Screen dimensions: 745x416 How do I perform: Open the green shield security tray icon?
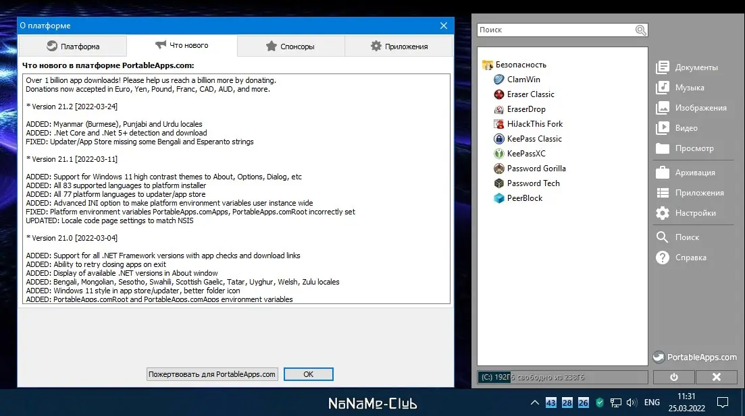(x=600, y=403)
